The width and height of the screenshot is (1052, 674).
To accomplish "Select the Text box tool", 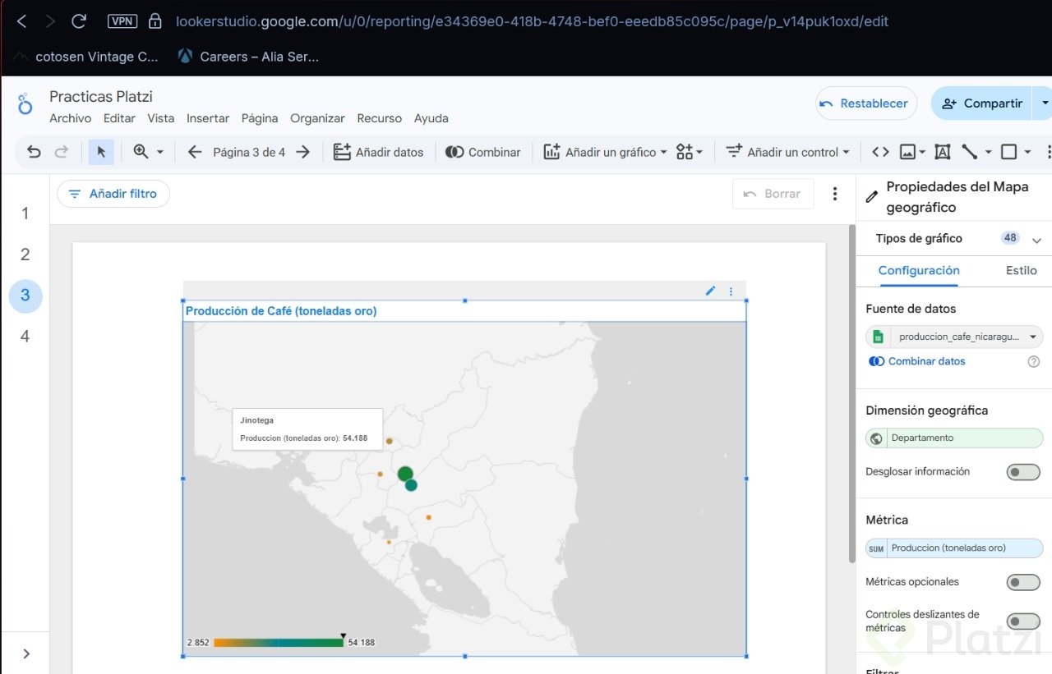I will tap(942, 152).
